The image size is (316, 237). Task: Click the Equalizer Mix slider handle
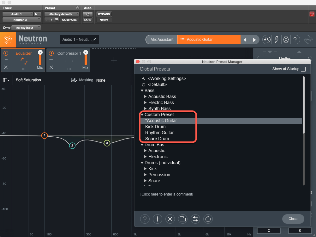click(40, 53)
